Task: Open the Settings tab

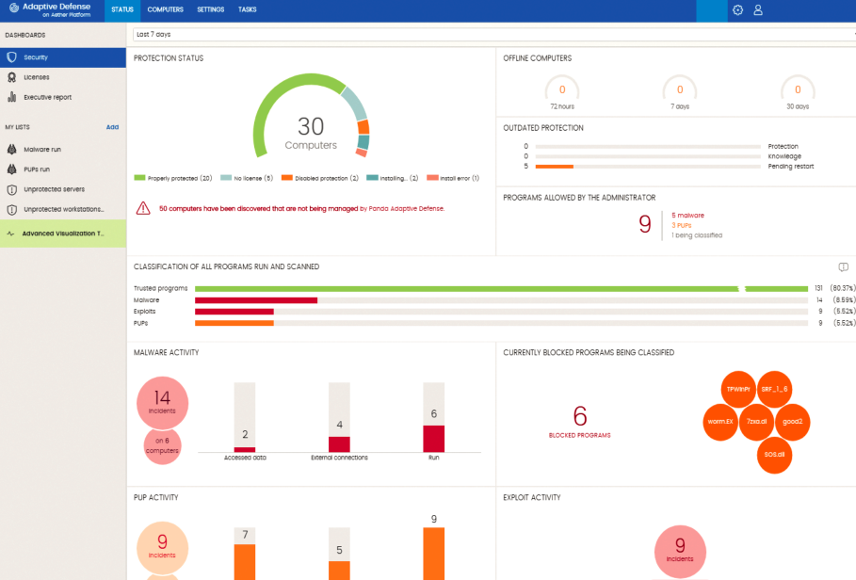Action: (x=211, y=9)
